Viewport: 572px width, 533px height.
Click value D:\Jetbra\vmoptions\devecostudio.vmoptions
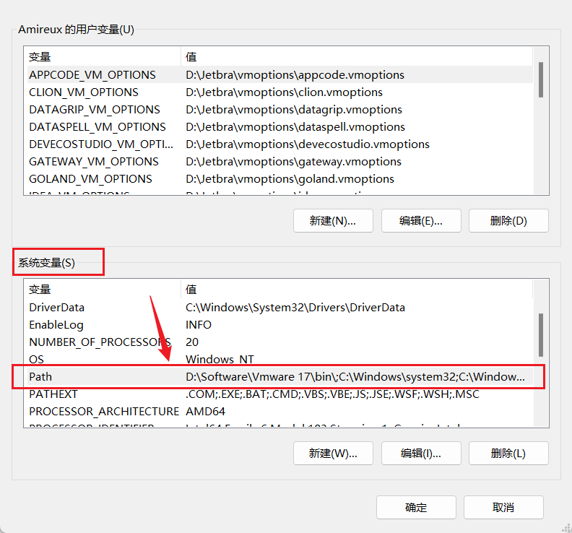pyautogui.click(x=308, y=144)
